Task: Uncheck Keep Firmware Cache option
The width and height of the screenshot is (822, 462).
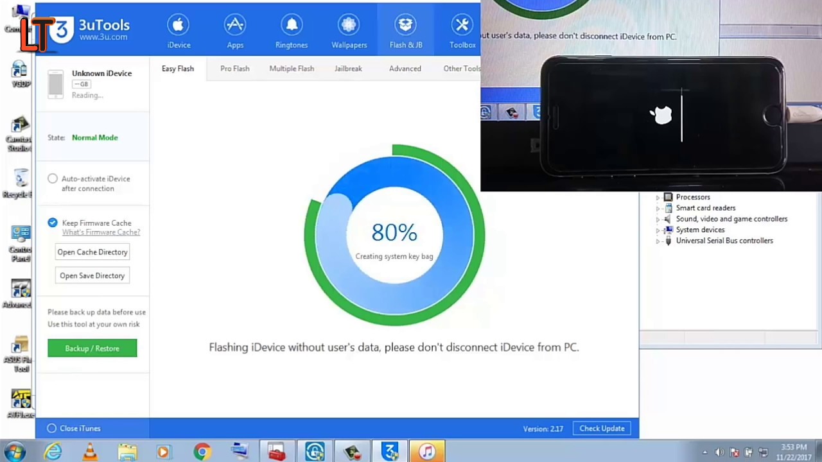Action: 53,223
